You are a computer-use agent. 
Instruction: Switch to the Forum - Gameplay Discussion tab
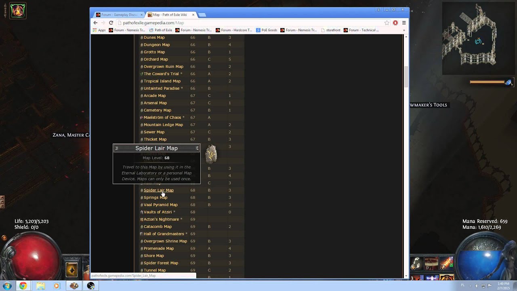pyautogui.click(x=120, y=15)
